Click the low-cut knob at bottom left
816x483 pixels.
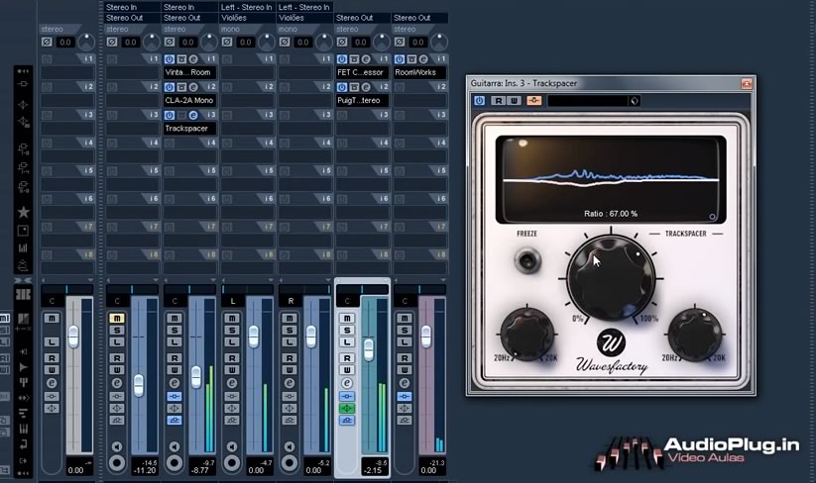coord(526,335)
